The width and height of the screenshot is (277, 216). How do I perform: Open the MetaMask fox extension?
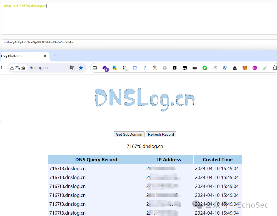click(x=245, y=68)
